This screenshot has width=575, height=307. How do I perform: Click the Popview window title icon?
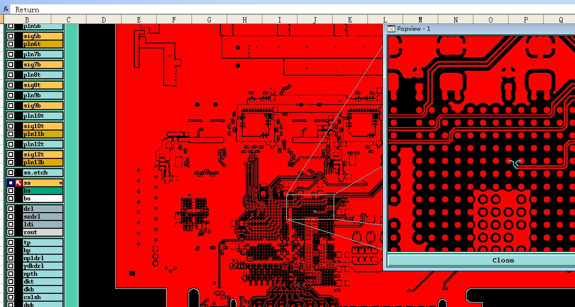[392, 29]
